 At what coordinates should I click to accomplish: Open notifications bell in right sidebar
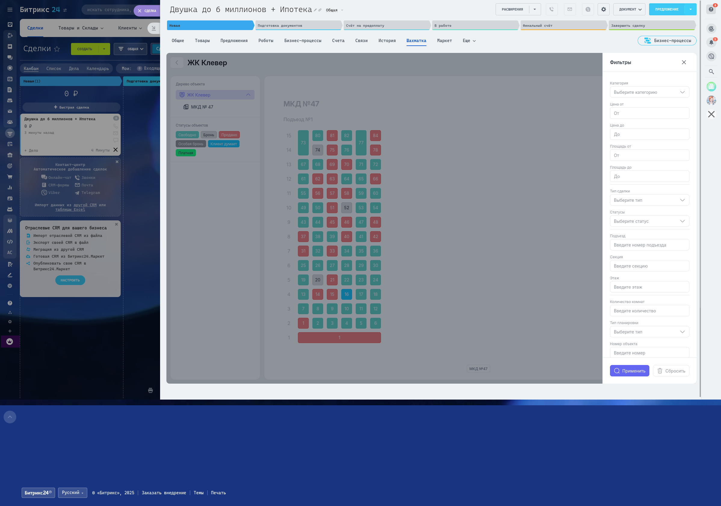[x=711, y=42]
